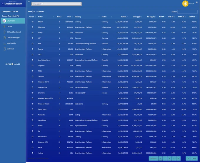Add Solana to favorites
Image resolution: width=200 pixels, height=163 pixels.
(33, 49)
